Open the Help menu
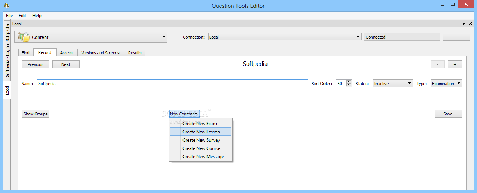This screenshot has height=193, width=477. (x=37, y=16)
